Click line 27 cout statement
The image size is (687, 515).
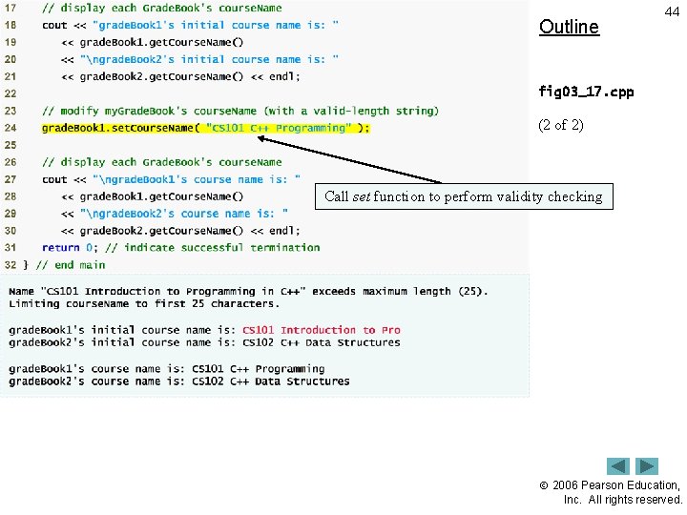[172, 179]
